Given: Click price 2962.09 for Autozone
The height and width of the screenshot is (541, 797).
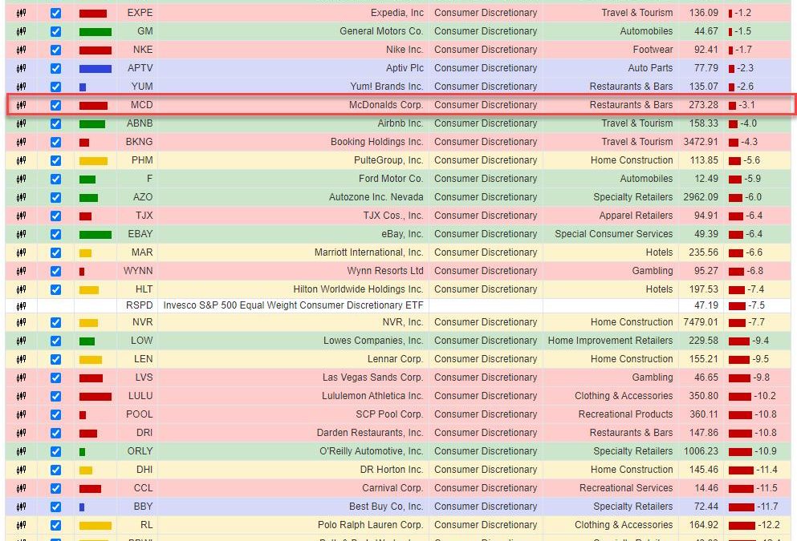Looking at the screenshot, I should (x=701, y=197).
